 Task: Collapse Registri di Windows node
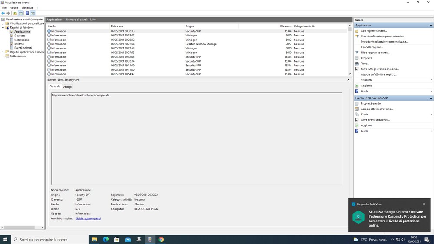point(3,28)
